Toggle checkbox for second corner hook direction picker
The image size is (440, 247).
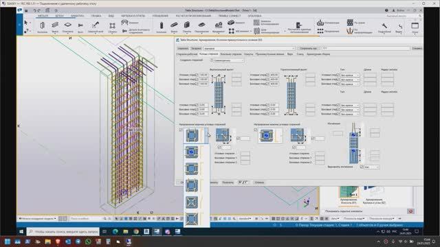[255, 130]
